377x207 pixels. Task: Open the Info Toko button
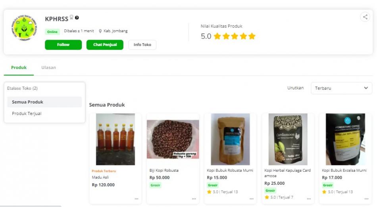point(142,45)
